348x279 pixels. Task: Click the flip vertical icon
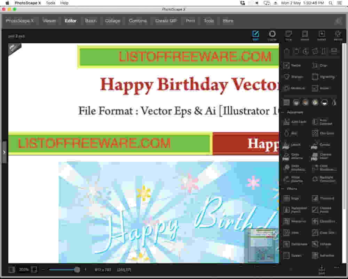pyautogui.click(x=324, y=51)
